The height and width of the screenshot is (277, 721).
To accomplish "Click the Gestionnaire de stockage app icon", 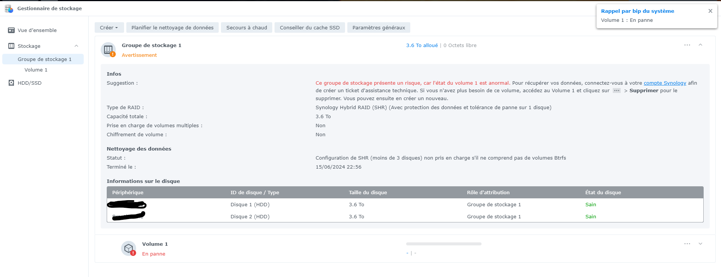I will 9,8.
